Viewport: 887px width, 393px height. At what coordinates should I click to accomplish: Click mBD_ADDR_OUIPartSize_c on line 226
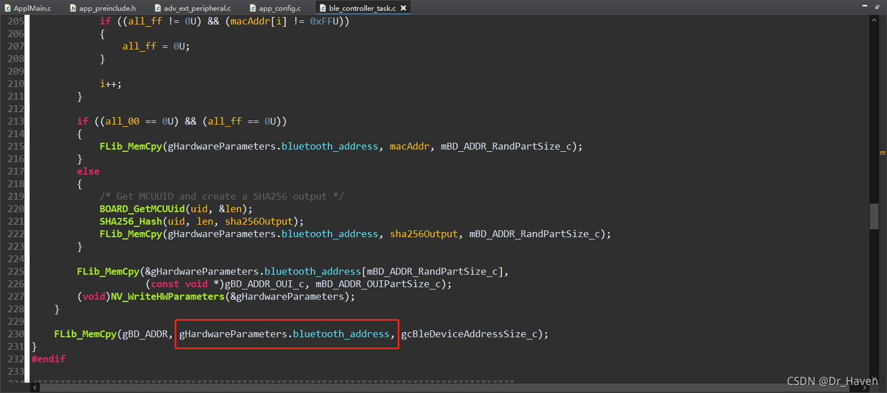coord(378,284)
